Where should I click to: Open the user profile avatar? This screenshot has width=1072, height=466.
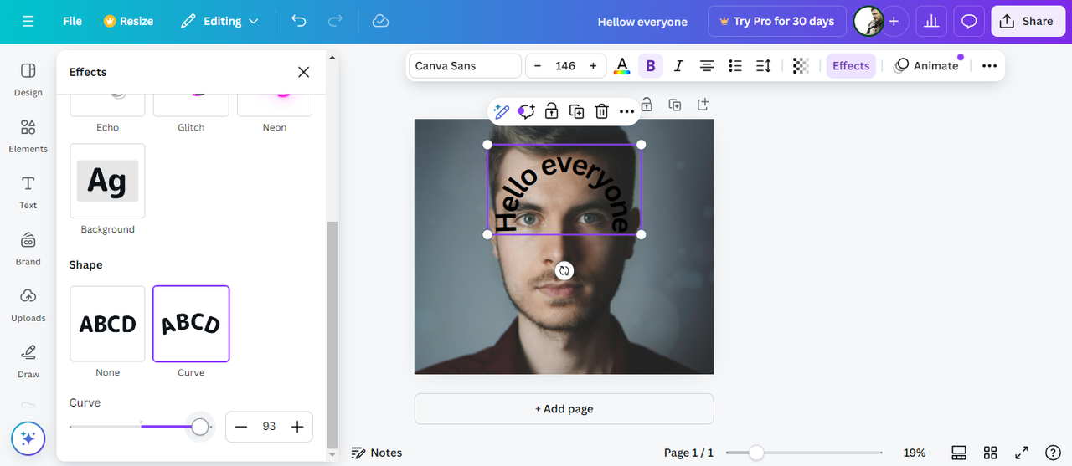[x=868, y=22]
